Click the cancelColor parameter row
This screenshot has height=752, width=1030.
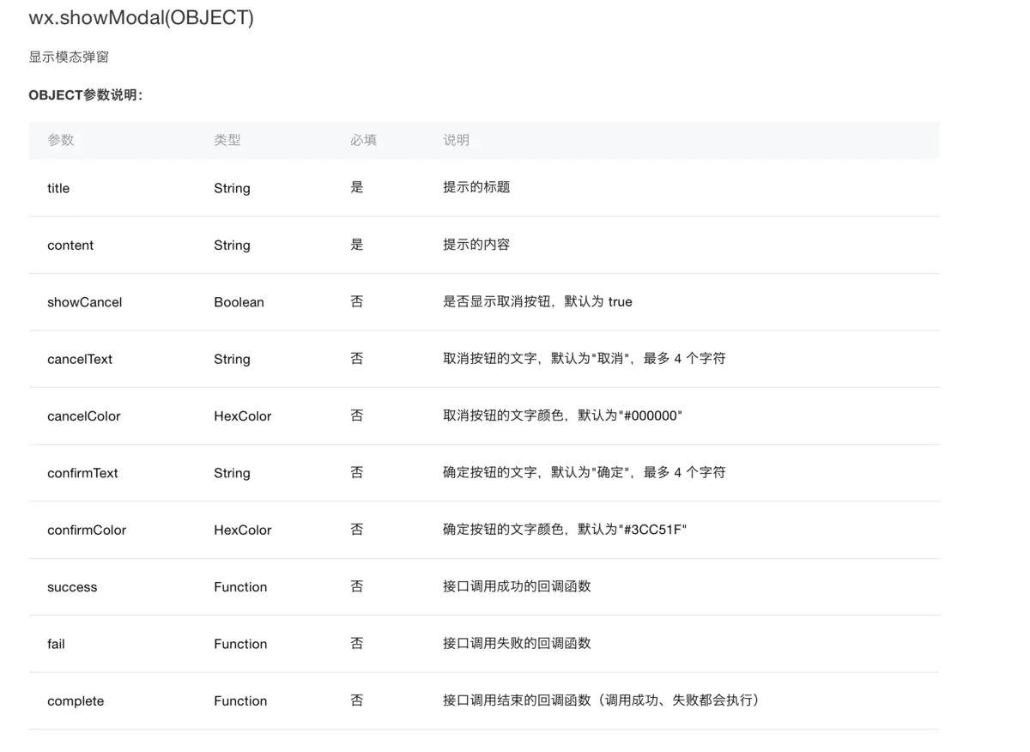pyautogui.click(x=83, y=415)
